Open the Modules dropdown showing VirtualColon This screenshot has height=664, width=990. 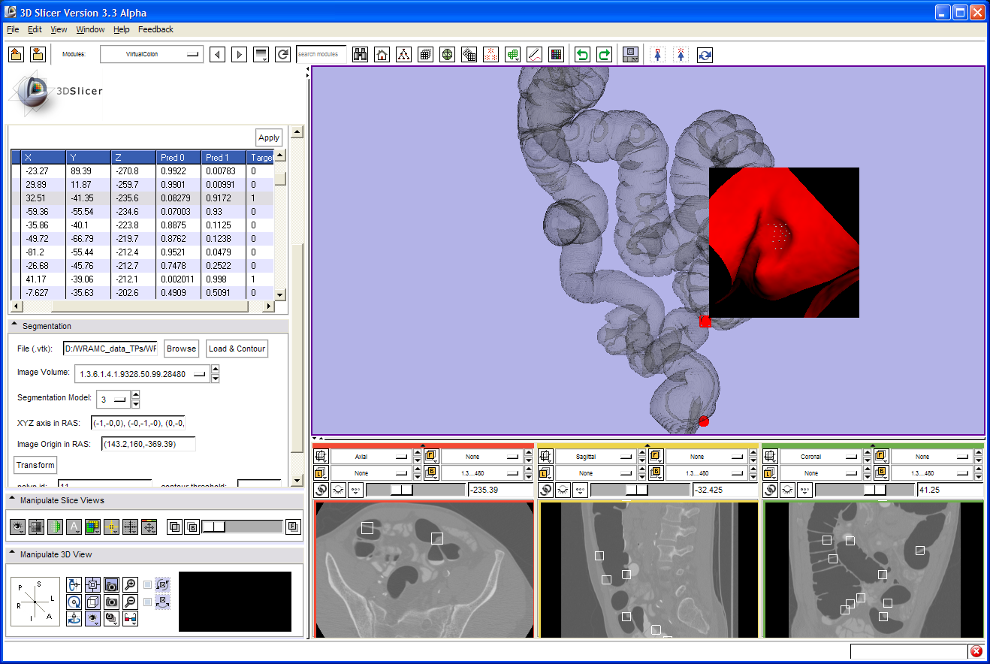(x=152, y=54)
